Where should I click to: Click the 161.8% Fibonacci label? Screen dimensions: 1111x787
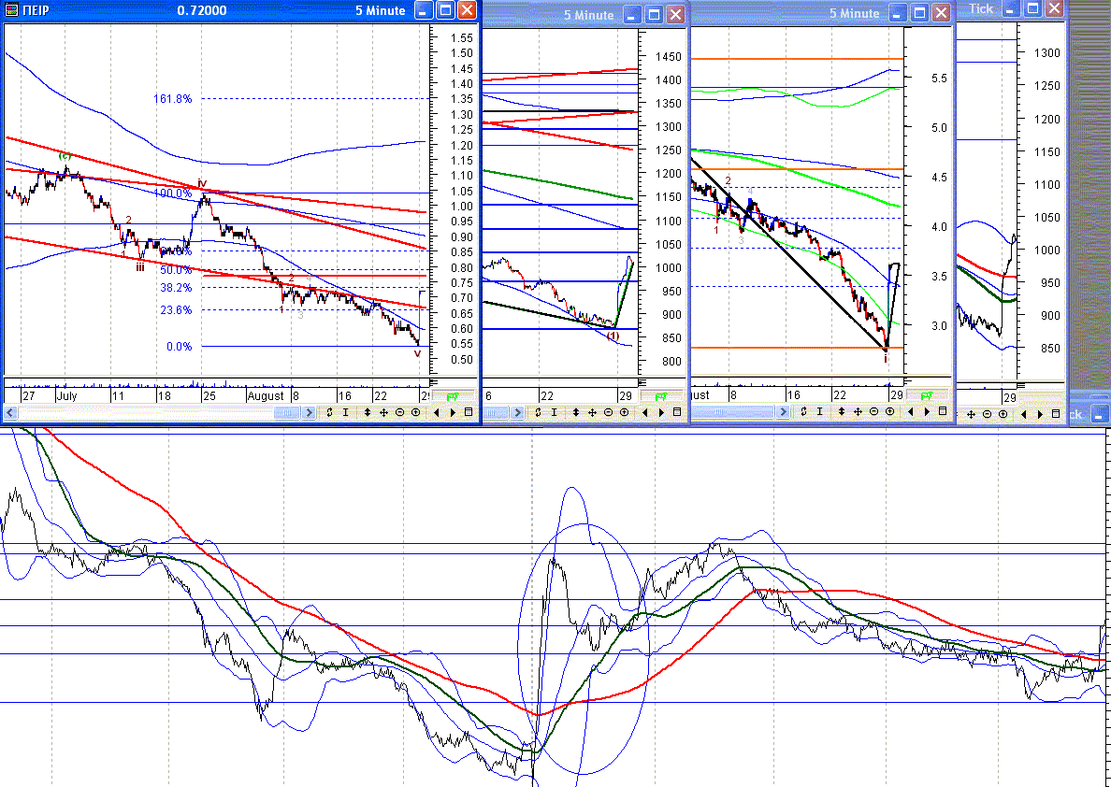click(x=173, y=98)
